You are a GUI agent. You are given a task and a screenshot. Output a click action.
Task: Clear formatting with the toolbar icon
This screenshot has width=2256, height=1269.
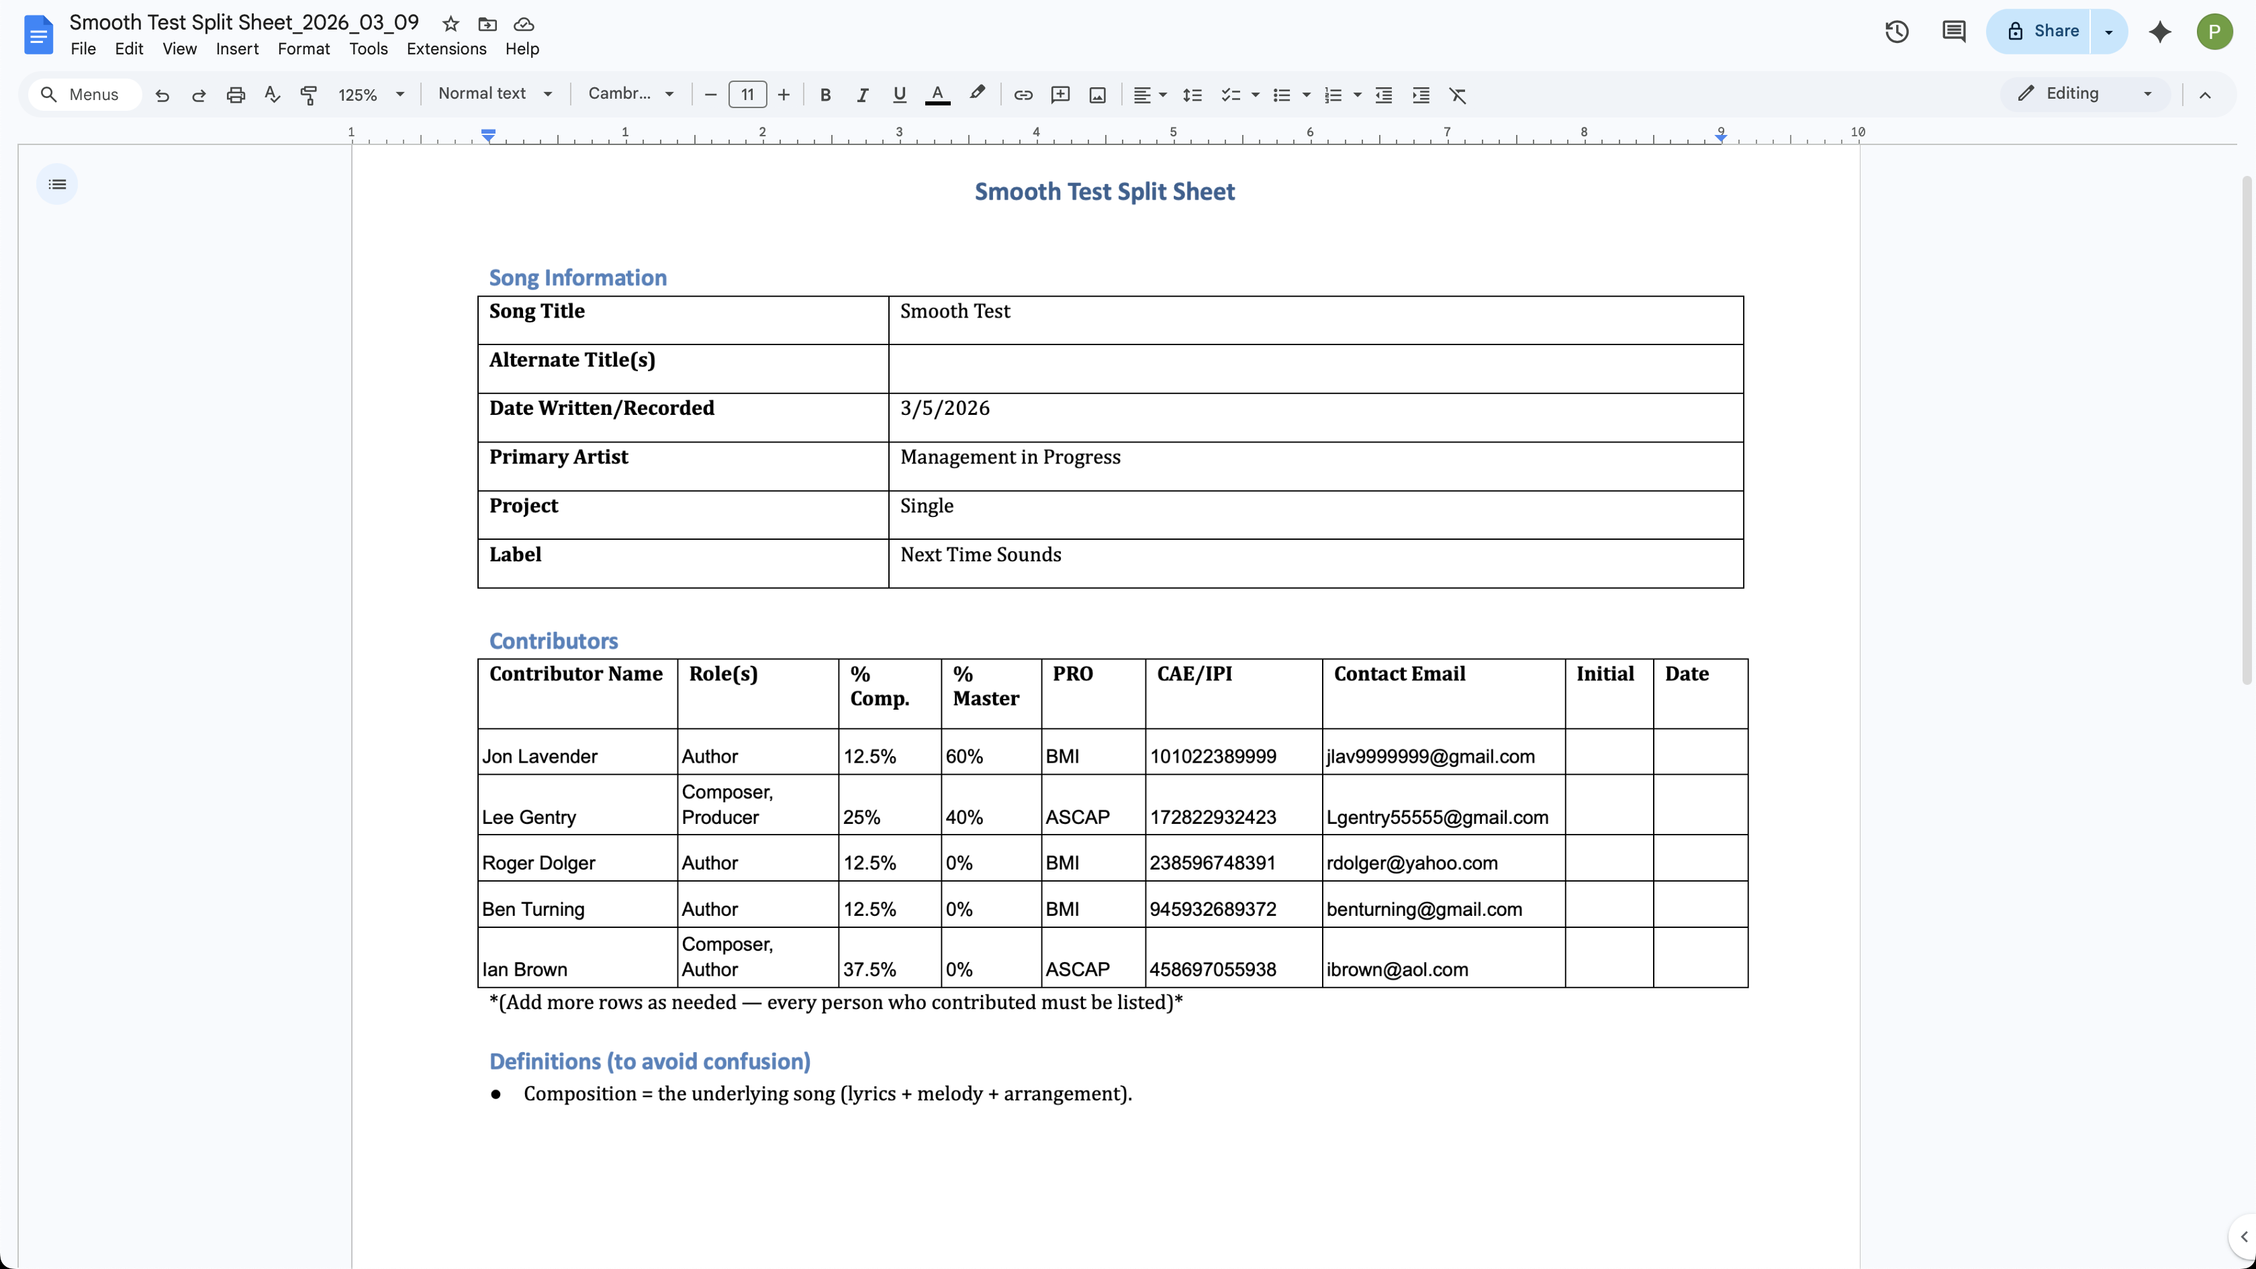click(1457, 95)
